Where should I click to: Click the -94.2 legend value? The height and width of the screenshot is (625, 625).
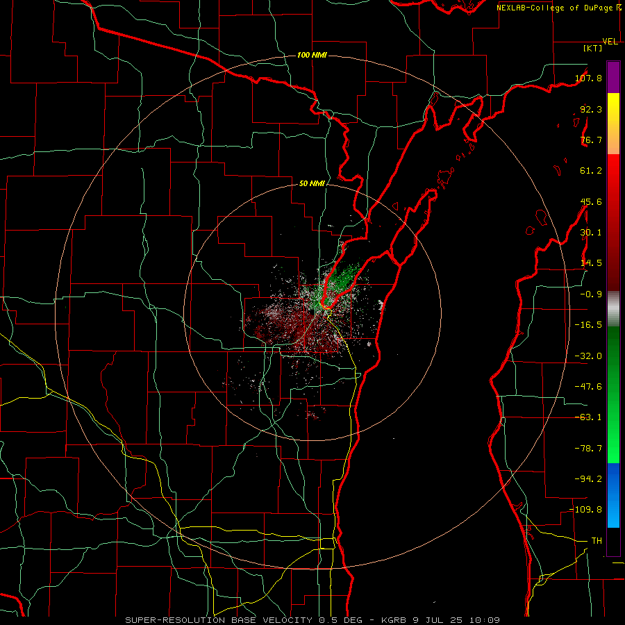coord(588,479)
